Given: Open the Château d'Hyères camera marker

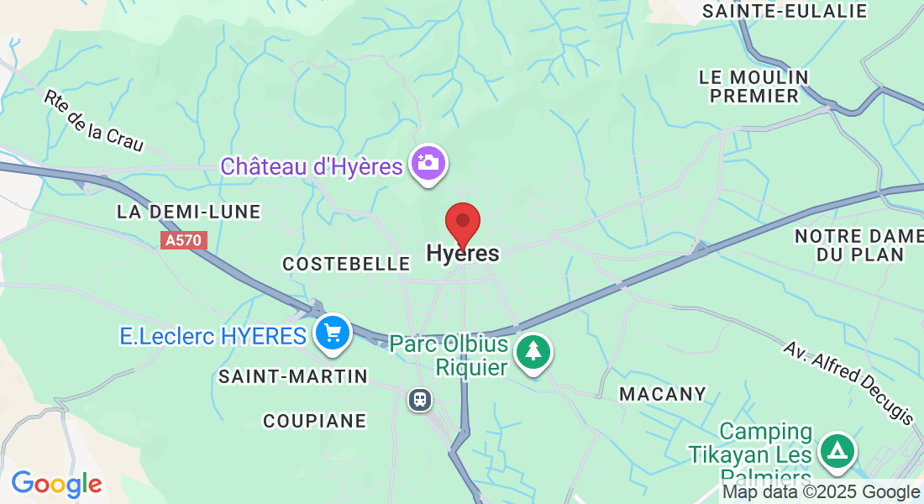Looking at the screenshot, I should [429, 165].
